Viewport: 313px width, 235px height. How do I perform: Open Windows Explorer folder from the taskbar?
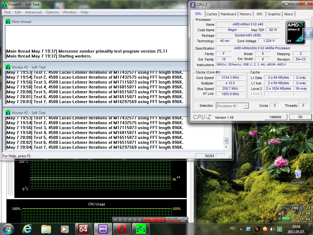pyautogui.click(x=46, y=229)
